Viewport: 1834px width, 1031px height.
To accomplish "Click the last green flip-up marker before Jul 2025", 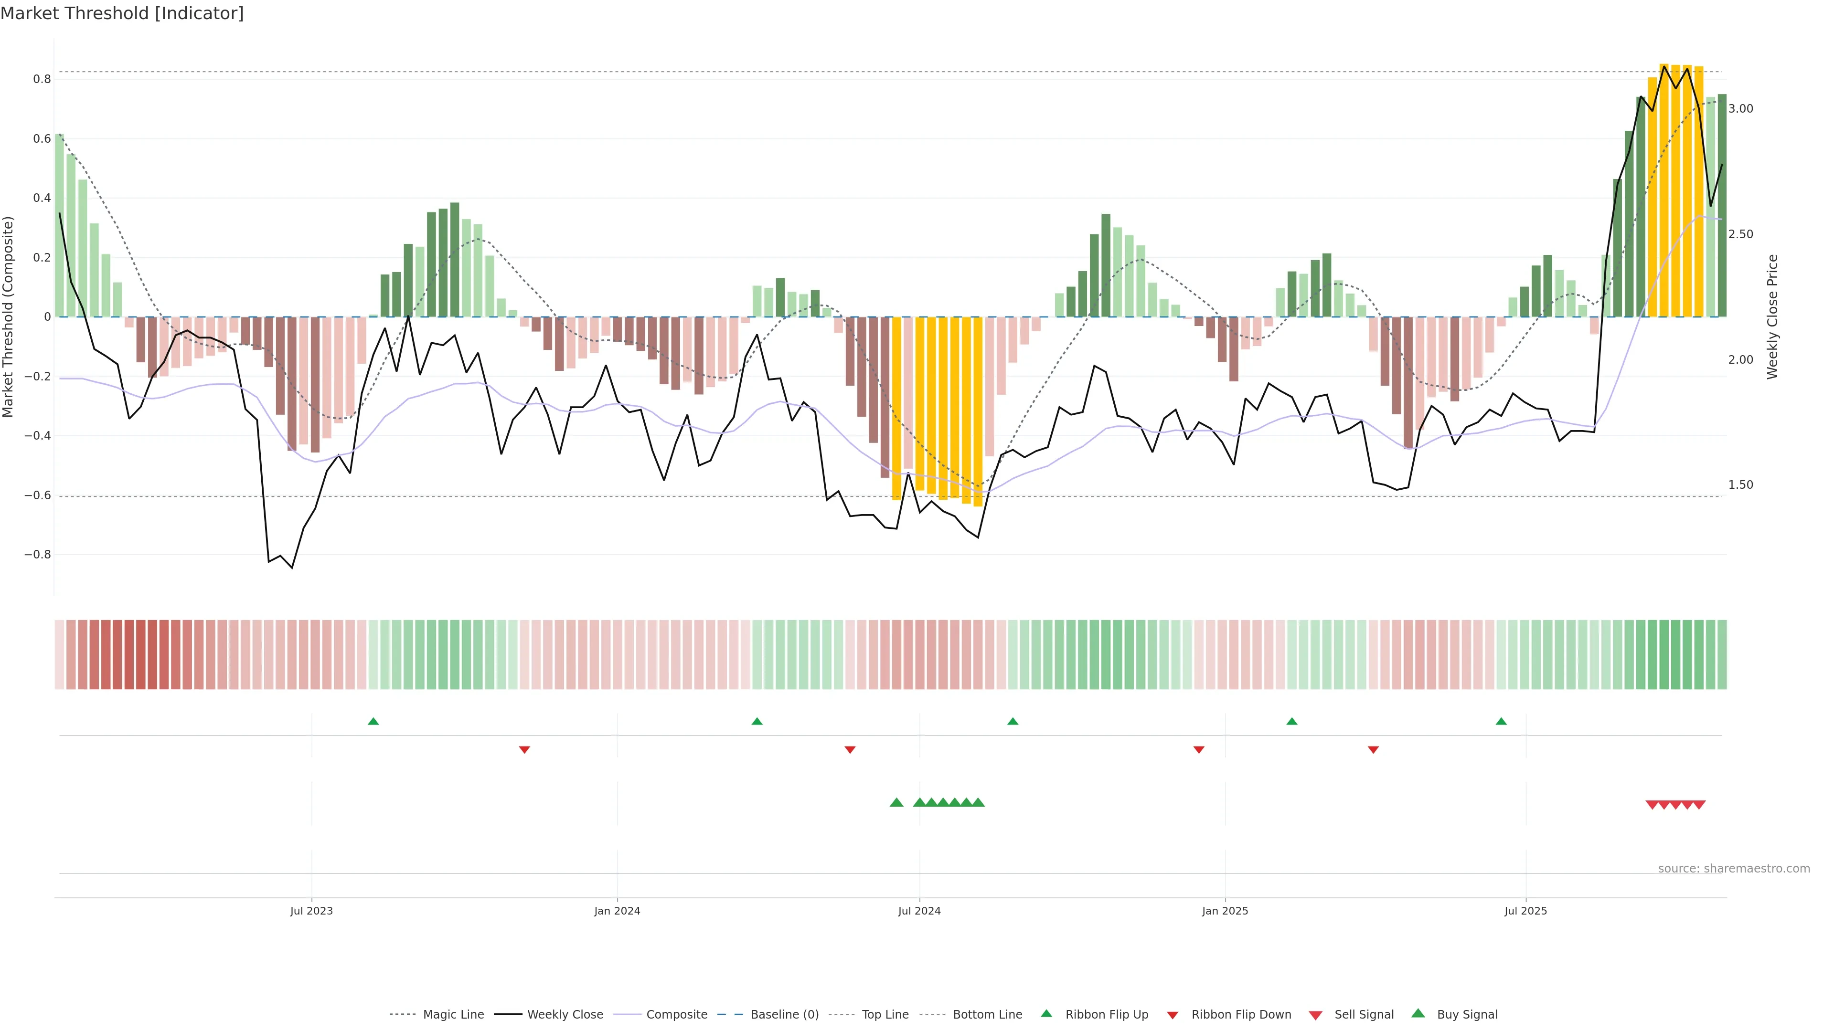I will click(x=1502, y=722).
